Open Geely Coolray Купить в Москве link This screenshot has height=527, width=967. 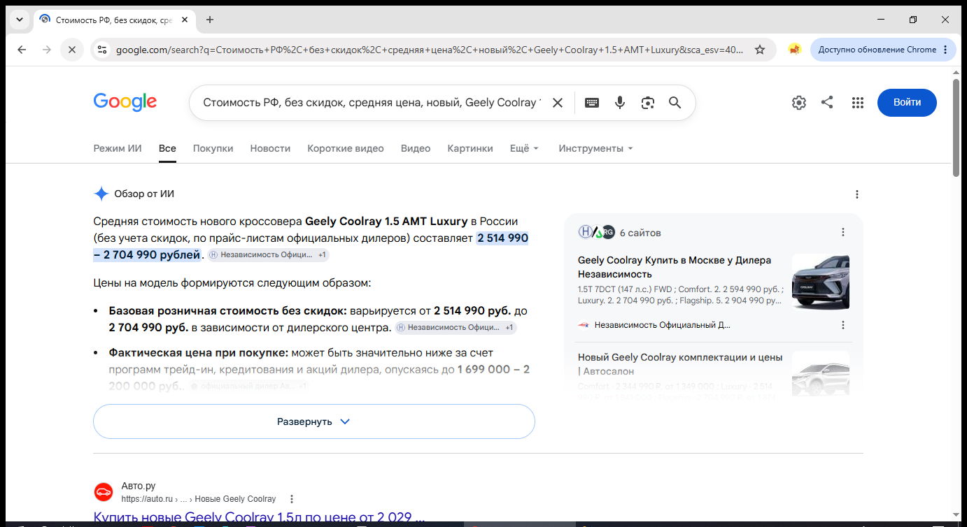(x=675, y=267)
